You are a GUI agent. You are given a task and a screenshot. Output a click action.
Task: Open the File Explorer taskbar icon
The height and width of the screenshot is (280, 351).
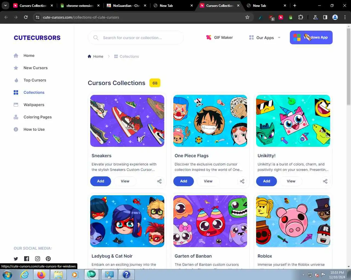pyautogui.click(x=58, y=275)
